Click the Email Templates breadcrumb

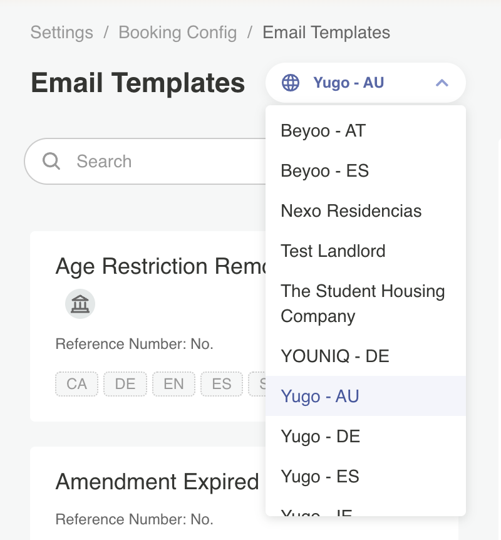(326, 33)
